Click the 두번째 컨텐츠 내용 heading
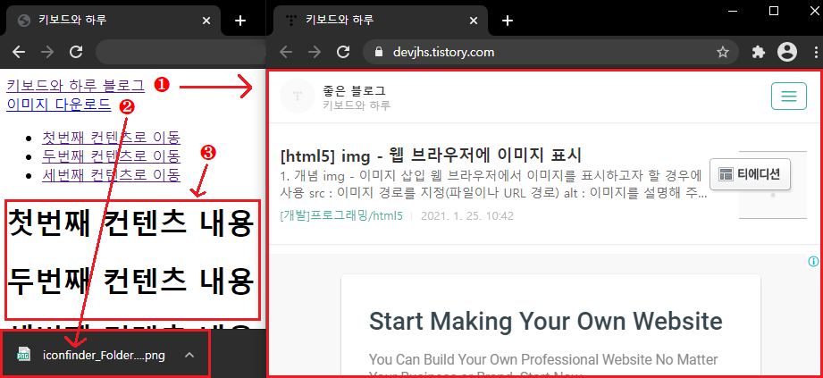This screenshot has width=823, height=378. point(131,280)
